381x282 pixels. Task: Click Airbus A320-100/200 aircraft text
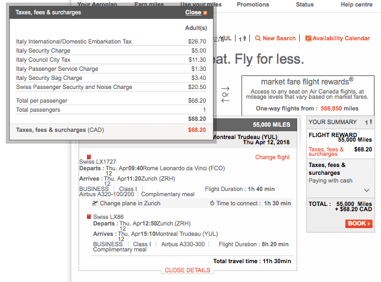coord(106,194)
